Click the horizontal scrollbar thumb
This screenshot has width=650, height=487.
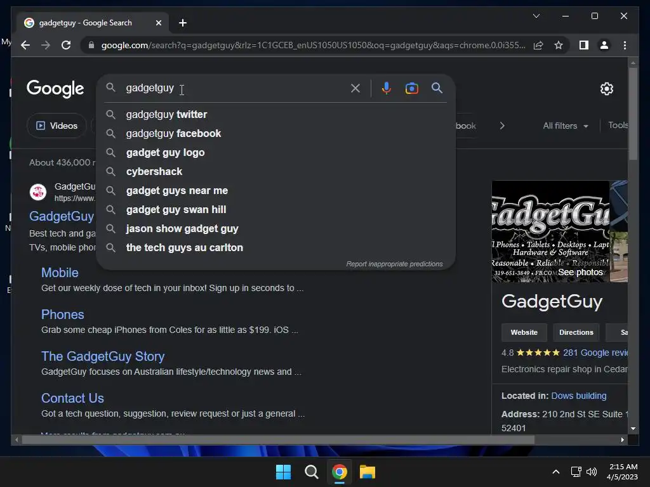pos(278,440)
